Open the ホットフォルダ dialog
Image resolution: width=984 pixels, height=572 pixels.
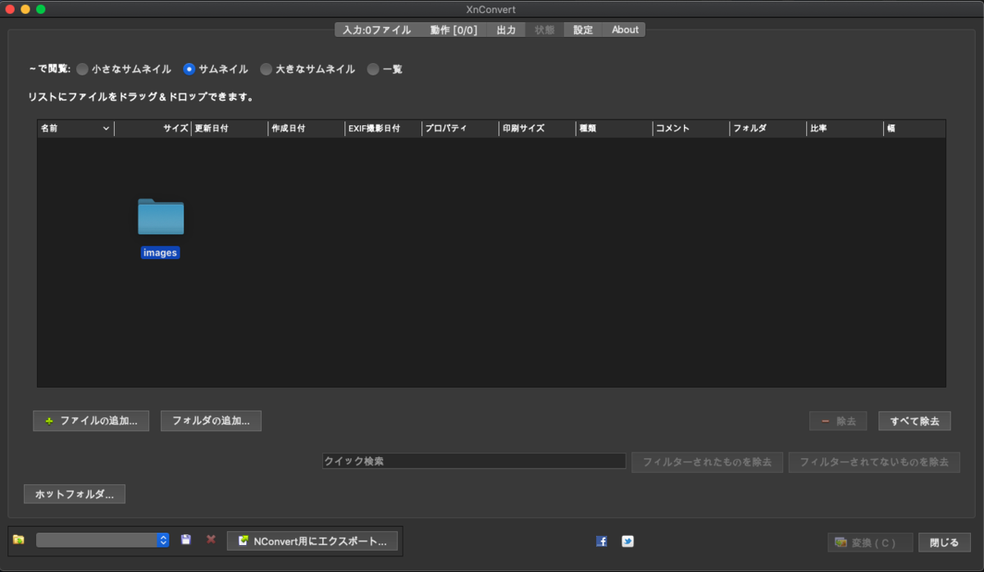click(74, 493)
